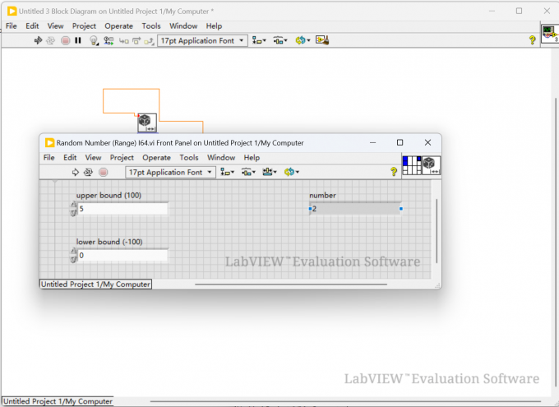The height and width of the screenshot is (407, 559).
Task: Click connector pane grid in Front Panel
Action: point(412,165)
